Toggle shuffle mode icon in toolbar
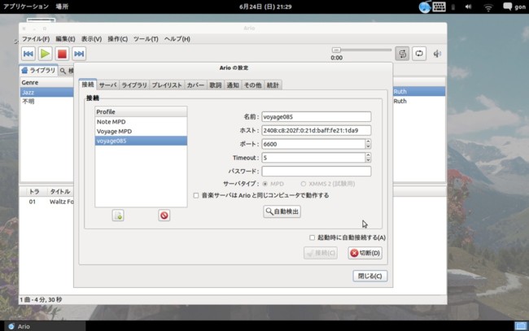 403,54
